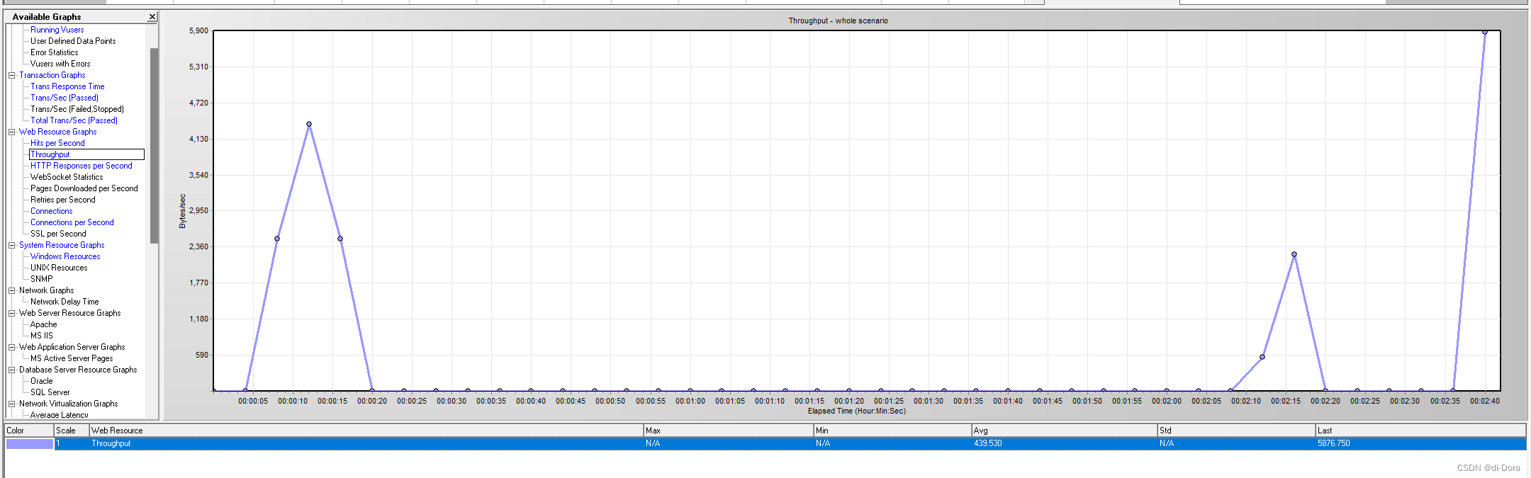Image resolution: width=1531 pixels, height=478 pixels.
Task: Select SSL per Second graph
Action: tap(58, 234)
